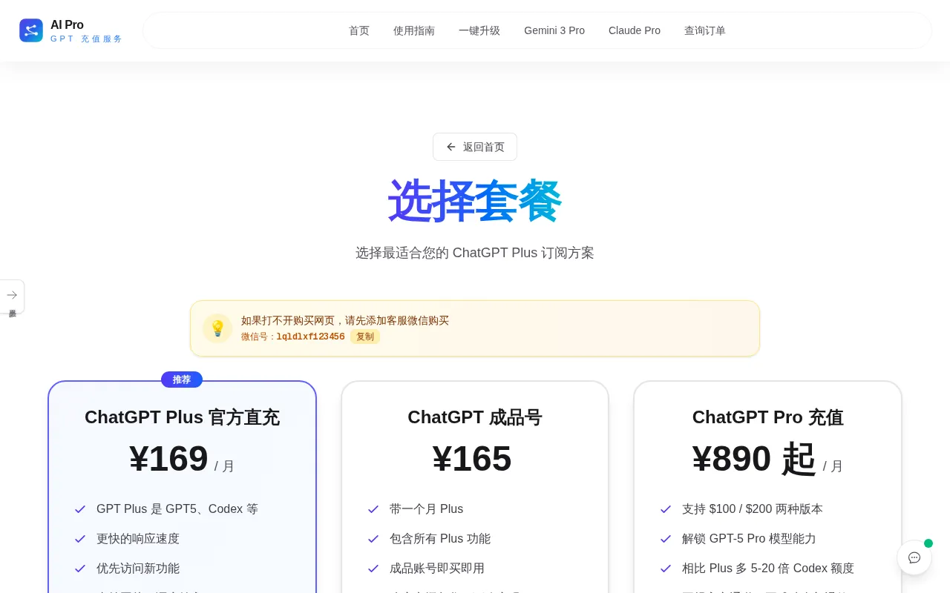This screenshot has width=950, height=593.
Task: Click checkmark beside 解锁 GPT-5 Pro 模型能力
Action: click(x=666, y=539)
